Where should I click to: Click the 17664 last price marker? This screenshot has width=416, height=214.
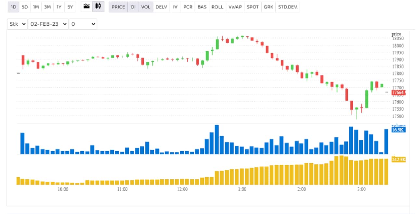tap(398, 93)
